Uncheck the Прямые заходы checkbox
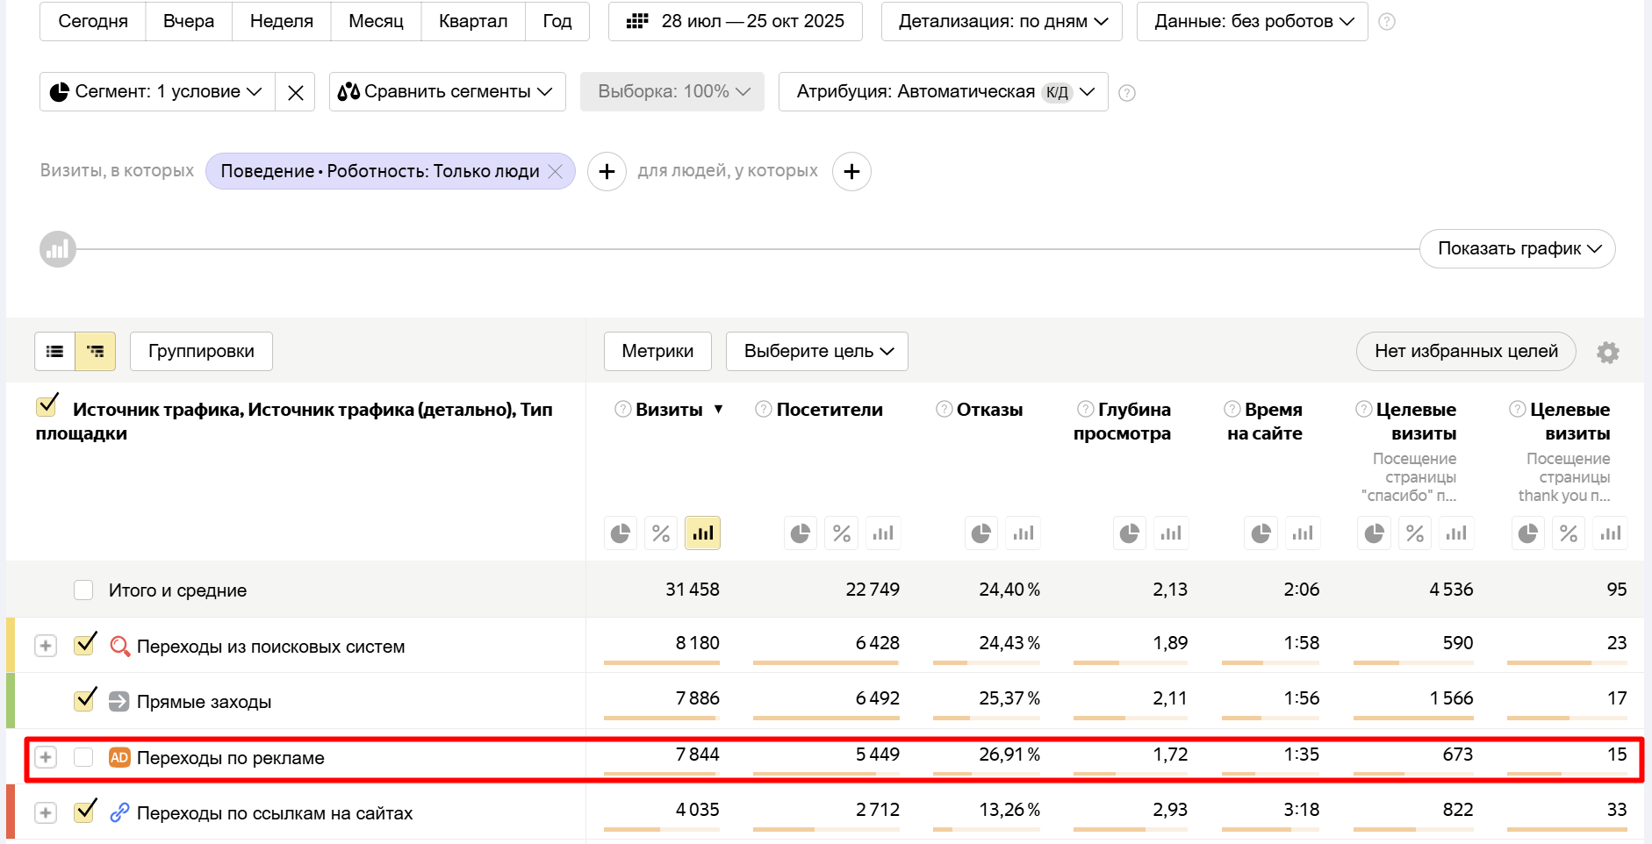The image size is (1652, 844). 84,700
